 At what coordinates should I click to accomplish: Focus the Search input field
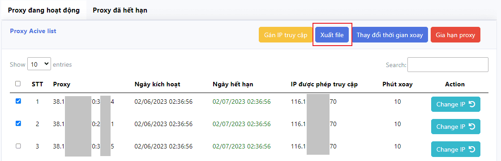[x=448, y=64]
